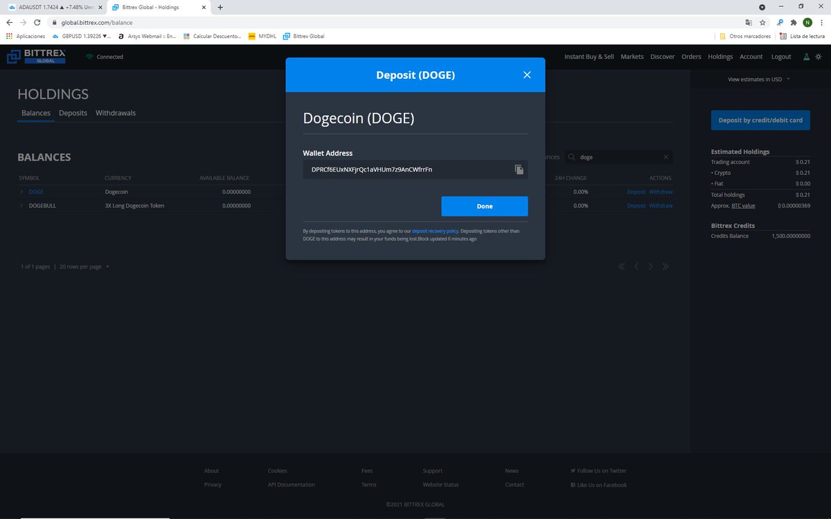
Task: Open the Lista de lectura reading list
Action: pyautogui.click(x=801, y=36)
